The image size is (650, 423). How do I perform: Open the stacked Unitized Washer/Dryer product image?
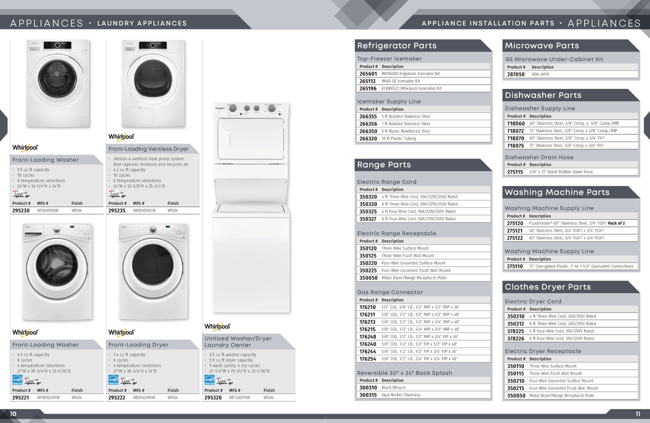coord(251,207)
